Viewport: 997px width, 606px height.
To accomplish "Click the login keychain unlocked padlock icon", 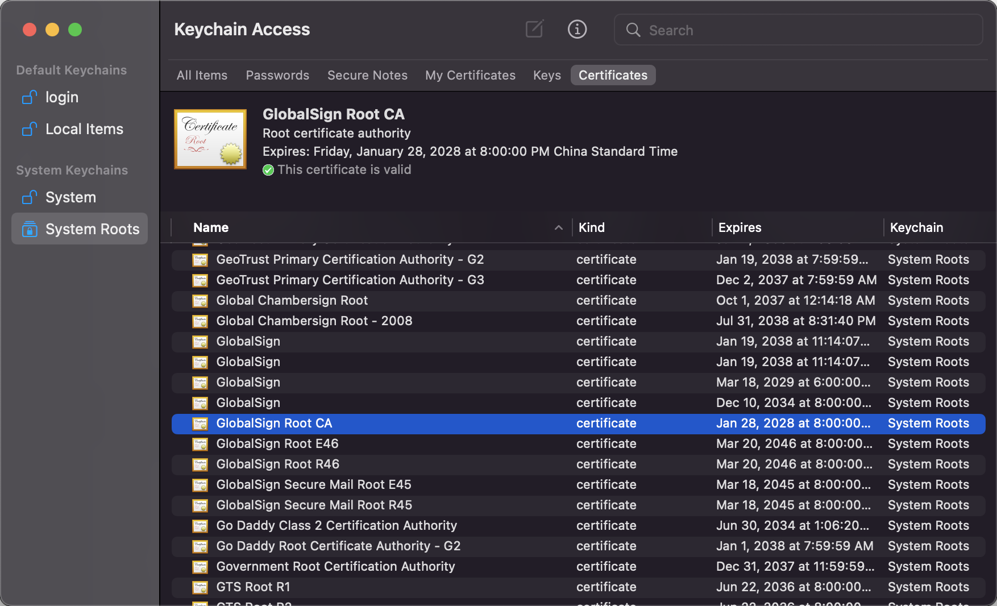I will point(30,98).
